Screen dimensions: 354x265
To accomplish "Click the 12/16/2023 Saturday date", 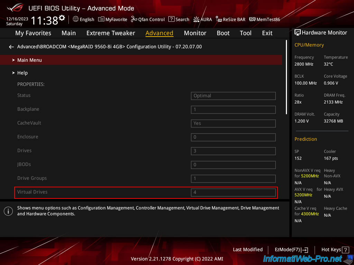I will [17, 21].
